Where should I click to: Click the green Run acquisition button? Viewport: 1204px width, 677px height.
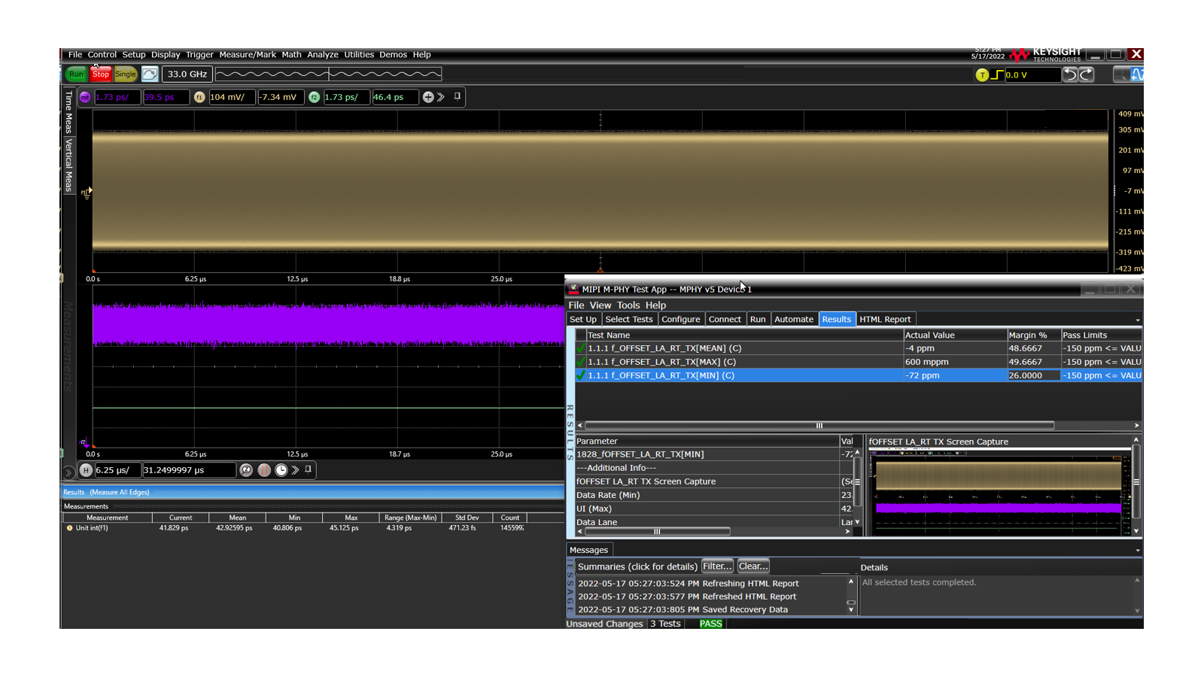tap(76, 74)
